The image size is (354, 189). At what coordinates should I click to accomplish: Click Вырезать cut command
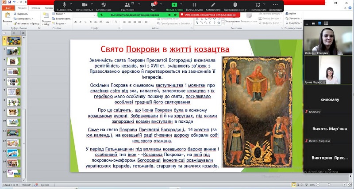(x=21, y=14)
